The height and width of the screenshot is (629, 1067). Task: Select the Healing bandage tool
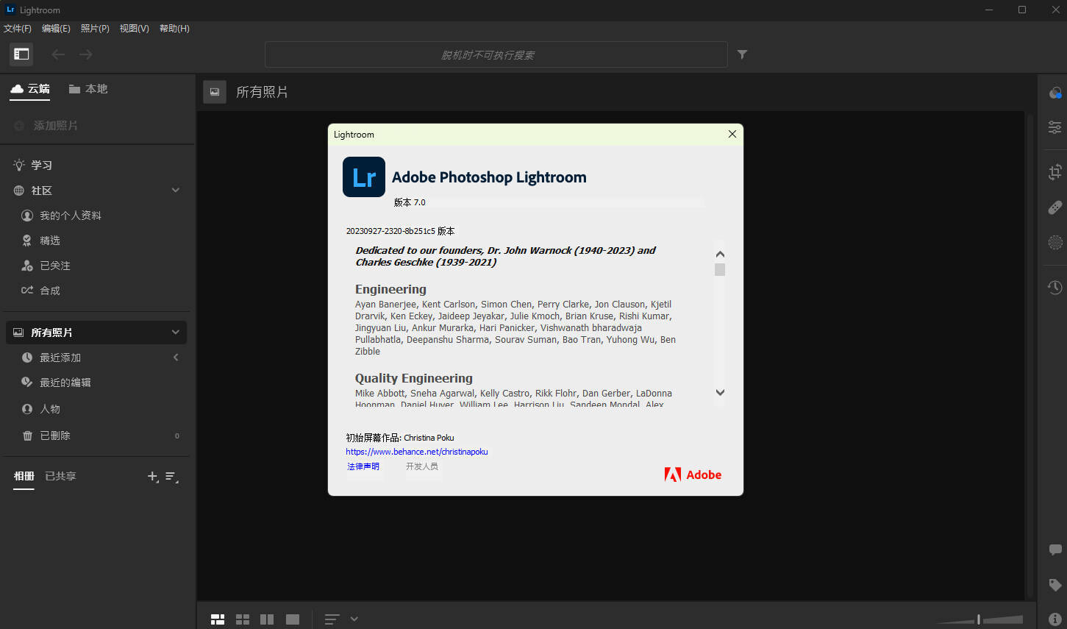[1055, 207]
